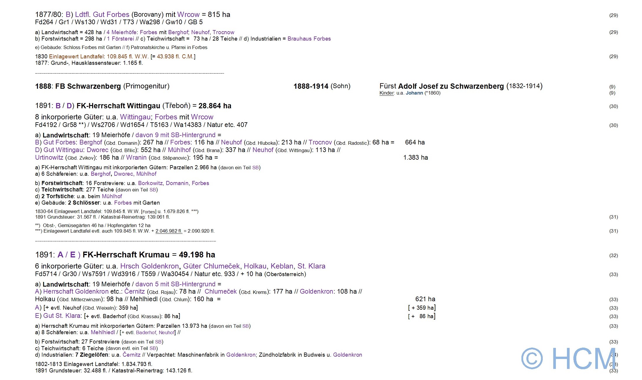This screenshot has width=642, height=380.
Task: Open the "Ldtfl. Gut Forbes" heading link
Action: (102, 15)
